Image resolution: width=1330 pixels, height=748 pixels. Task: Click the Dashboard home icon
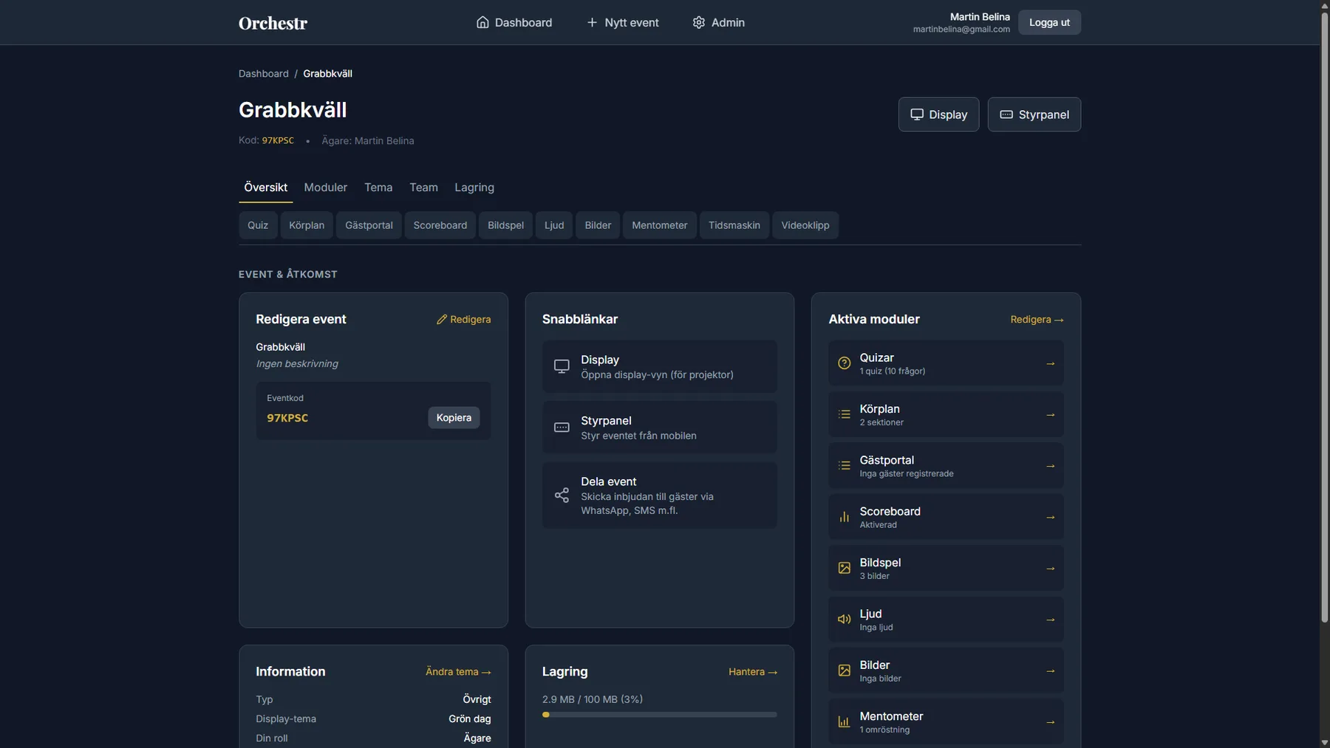coord(482,22)
